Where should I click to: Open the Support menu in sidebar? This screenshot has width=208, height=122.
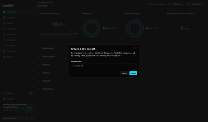point(17,99)
